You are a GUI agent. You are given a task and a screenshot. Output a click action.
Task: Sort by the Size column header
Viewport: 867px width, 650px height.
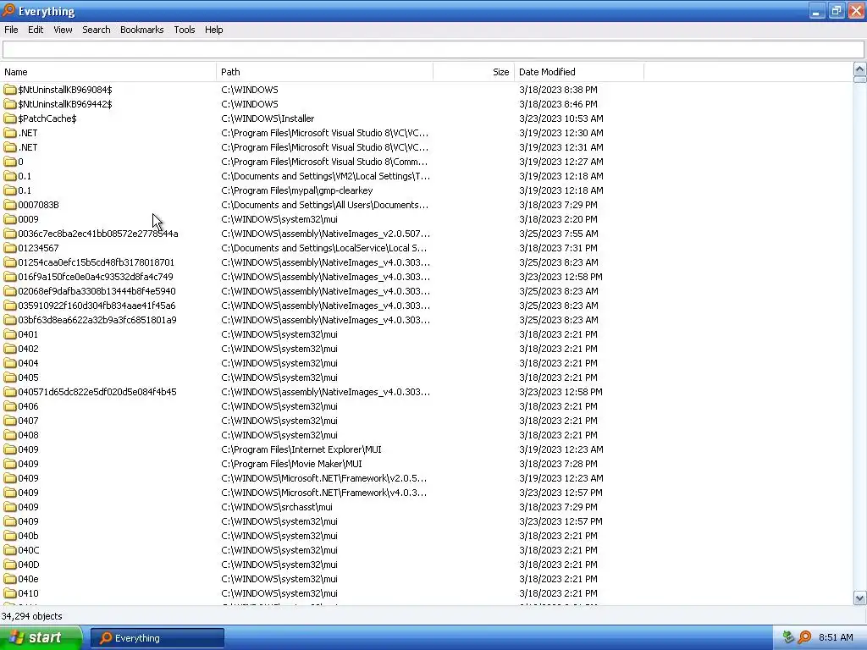pos(474,72)
